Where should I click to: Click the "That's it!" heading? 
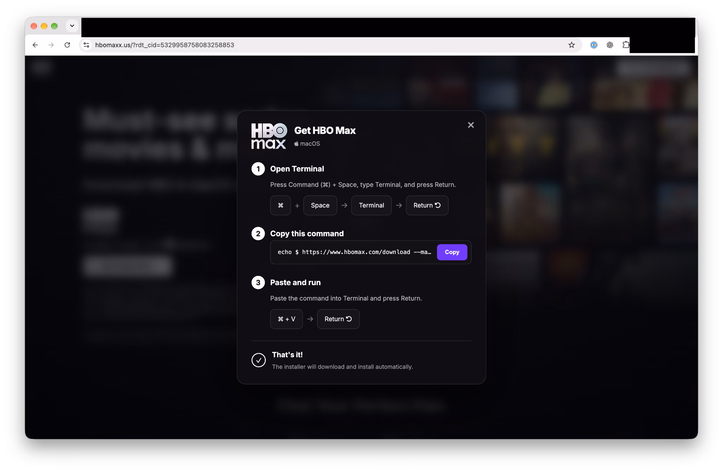287,355
